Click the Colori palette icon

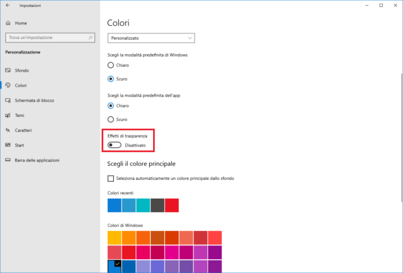tap(8, 86)
